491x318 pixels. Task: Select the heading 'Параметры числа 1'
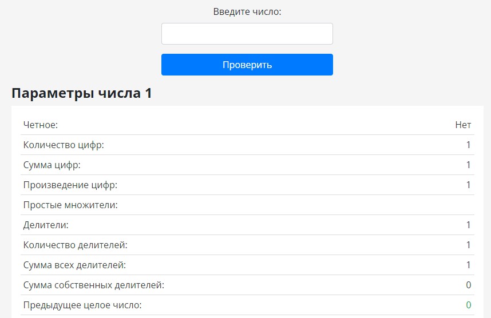point(82,93)
